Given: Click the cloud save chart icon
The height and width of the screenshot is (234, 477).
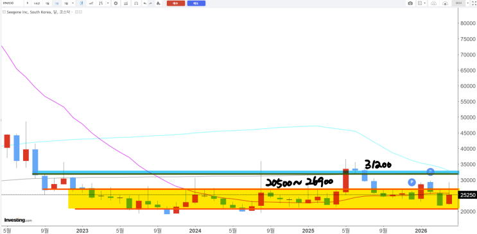Looking at the screenshot, I should pyautogui.click(x=445, y=3).
